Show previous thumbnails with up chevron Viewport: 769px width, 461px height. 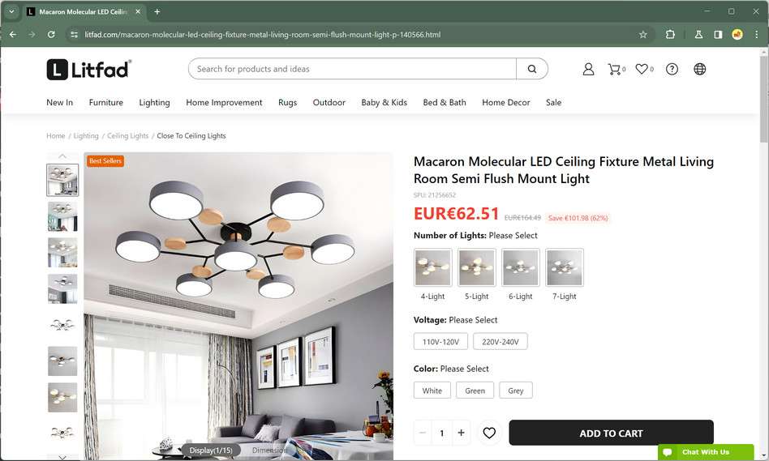click(62, 156)
